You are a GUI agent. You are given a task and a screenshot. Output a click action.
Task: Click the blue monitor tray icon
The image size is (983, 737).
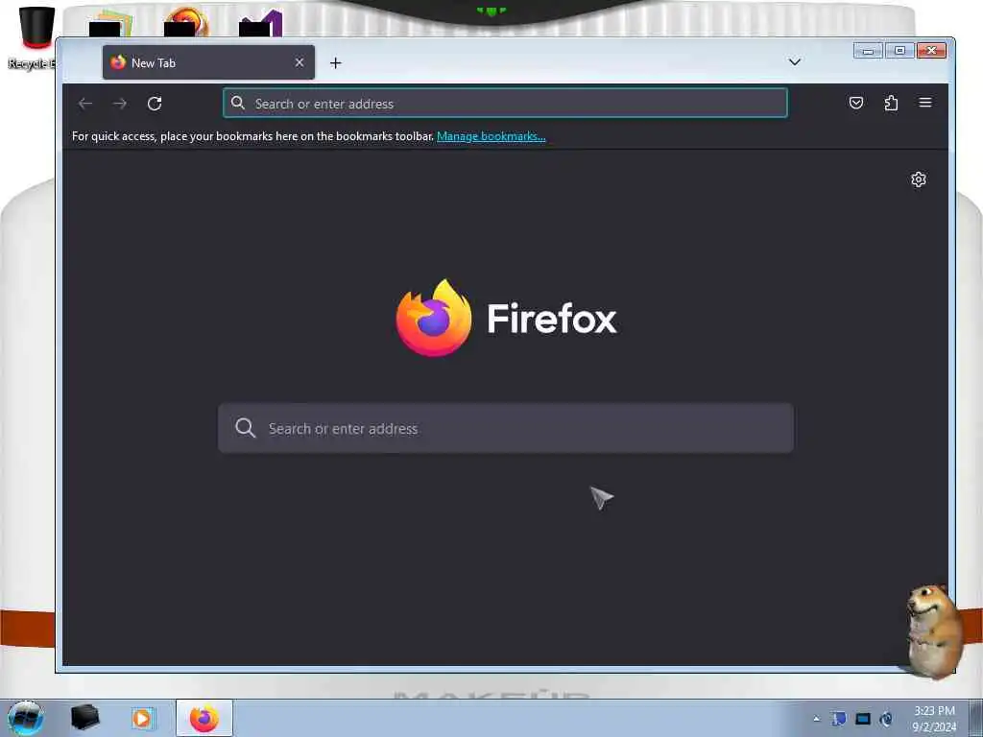863,719
